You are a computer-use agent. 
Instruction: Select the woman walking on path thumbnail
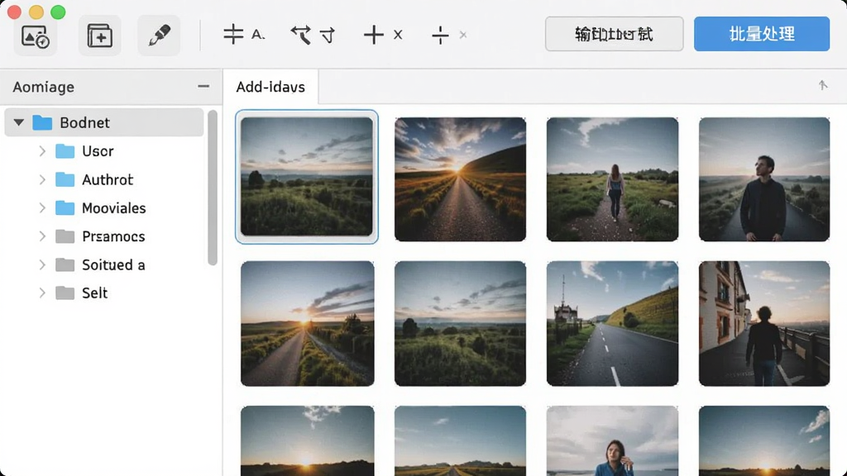[613, 179]
